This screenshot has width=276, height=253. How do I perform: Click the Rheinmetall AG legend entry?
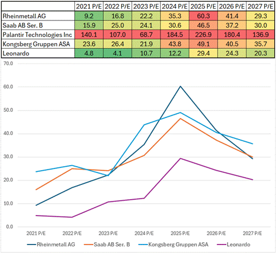coord(51,244)
